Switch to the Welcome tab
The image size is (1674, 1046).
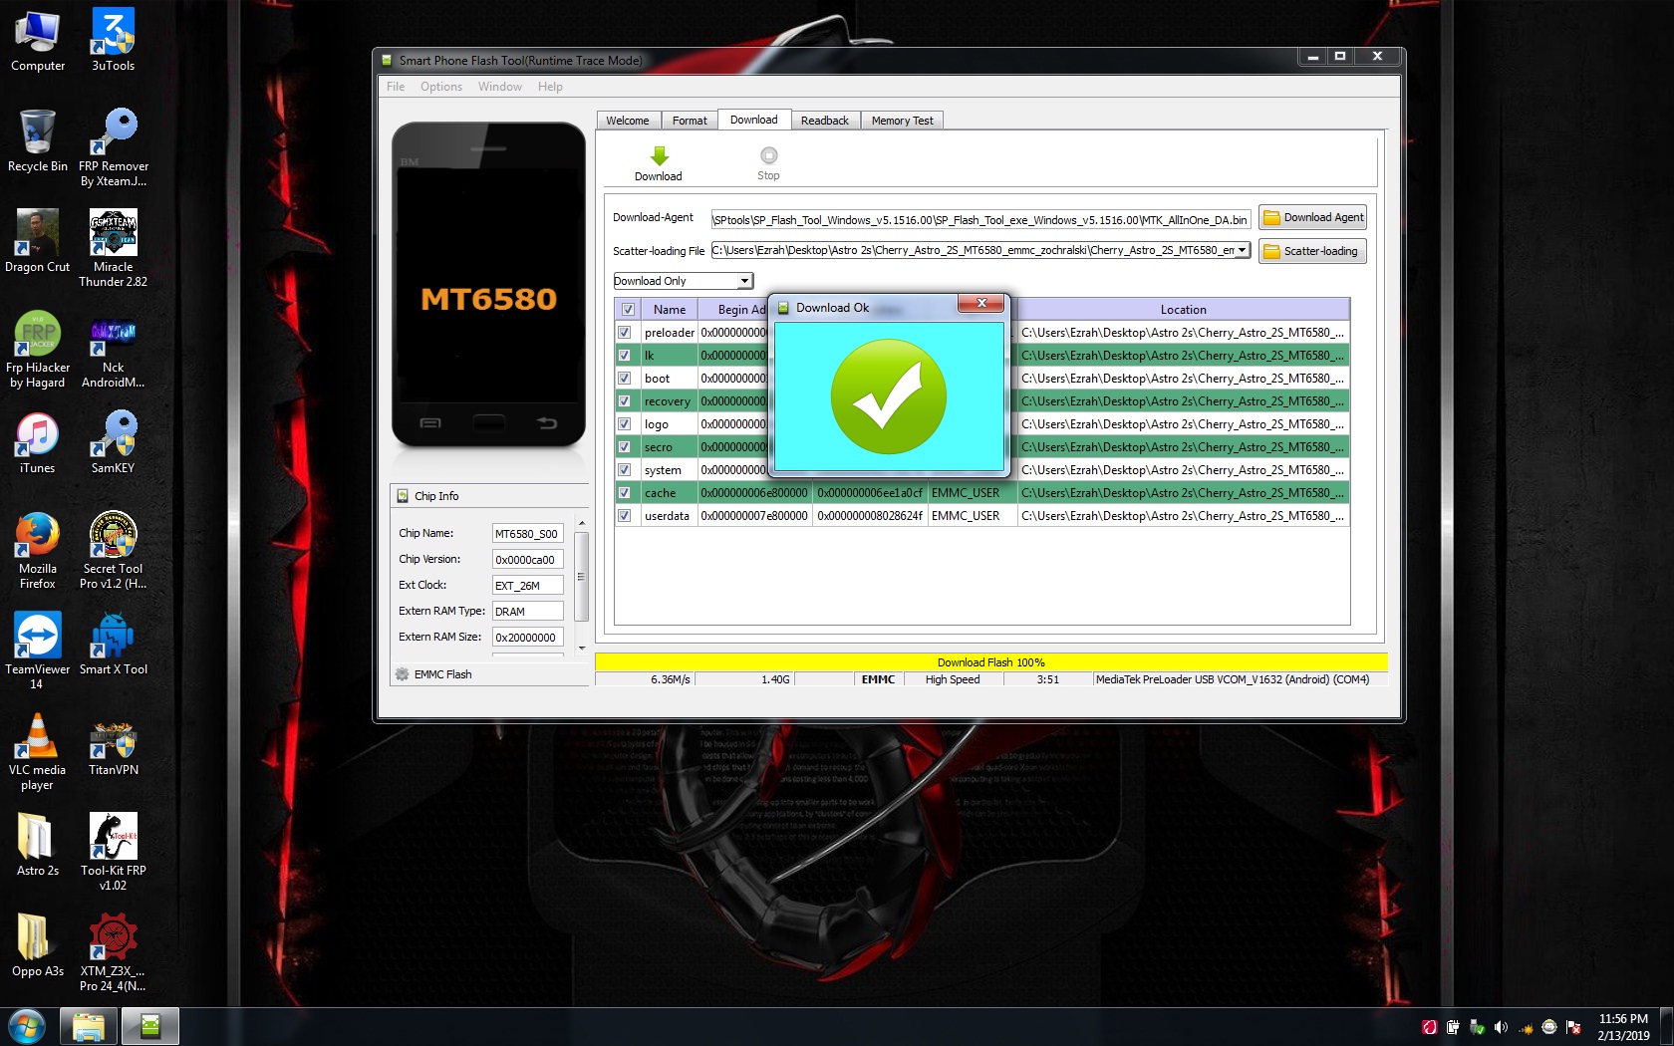(x=628, y=121)
